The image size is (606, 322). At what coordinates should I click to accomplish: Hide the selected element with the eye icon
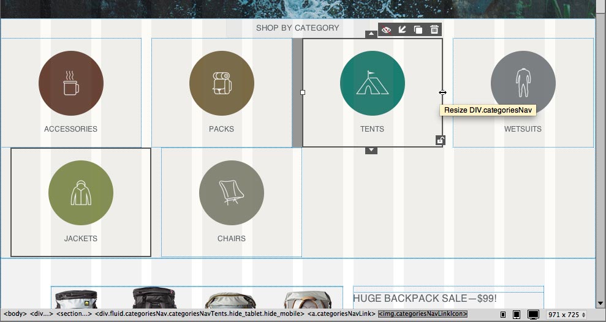click(385, 30)
